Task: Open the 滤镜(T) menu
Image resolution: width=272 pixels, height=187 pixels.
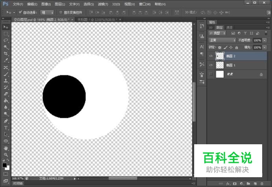Action: tap(103, 4)
